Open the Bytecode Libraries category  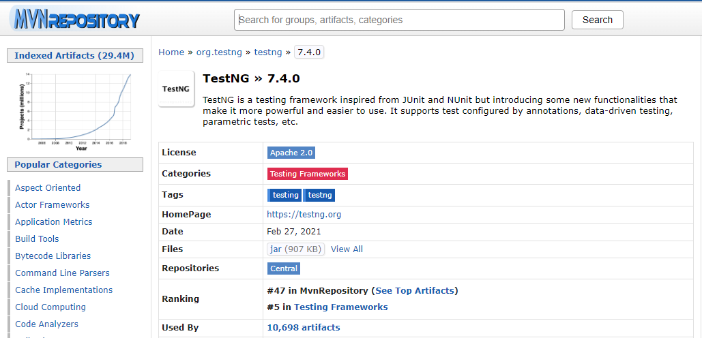point(53,256)
